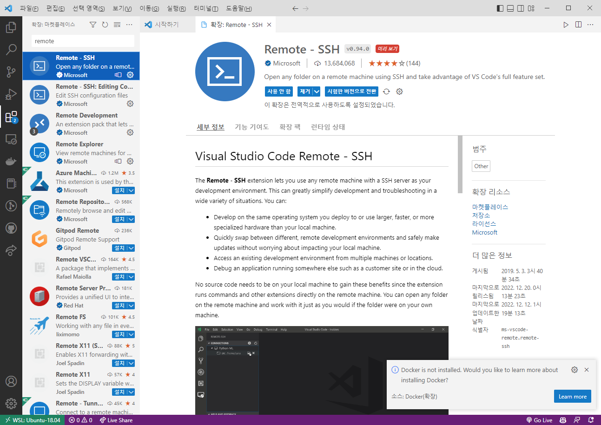Open the customize layout control
The height and width of the screenshot is (425, 601).
coord(531,8)
